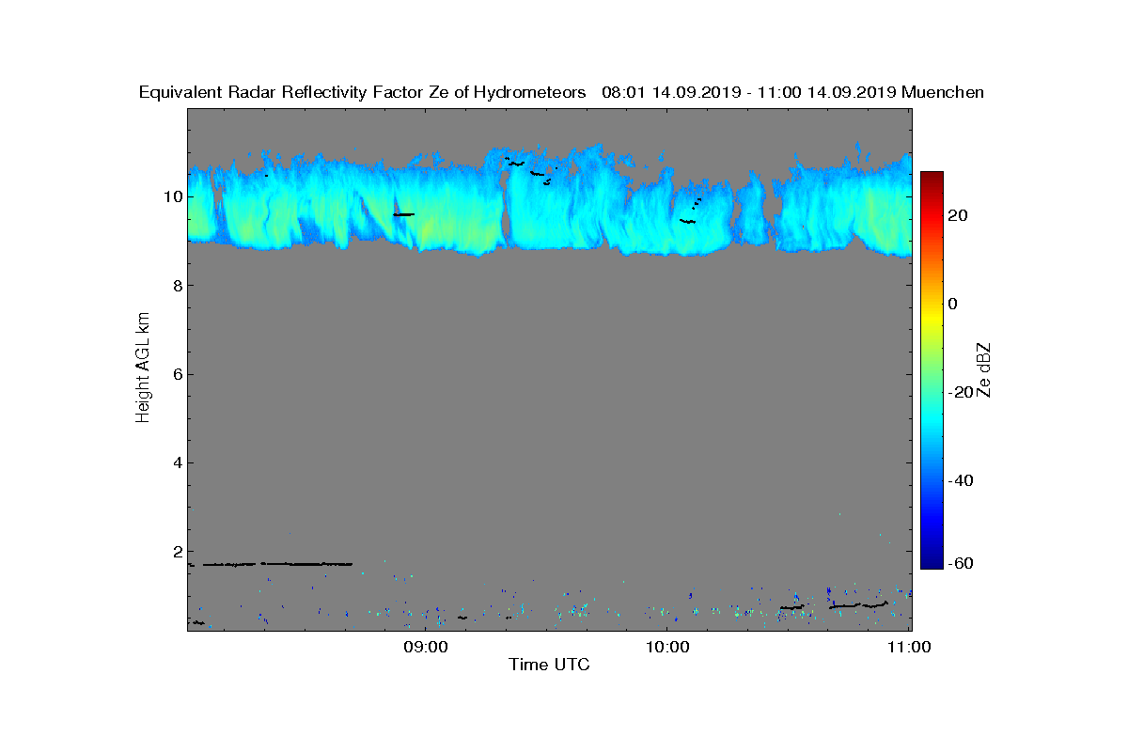Click the 'Ze dBZ' colorbar label
The image size is (1128, 752).
tap(984, 368)
